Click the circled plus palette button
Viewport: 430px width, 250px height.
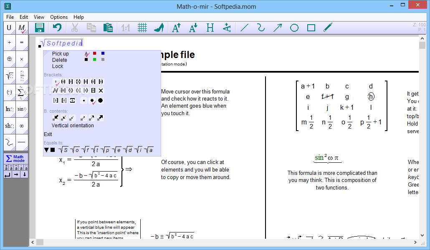(10, 59)
